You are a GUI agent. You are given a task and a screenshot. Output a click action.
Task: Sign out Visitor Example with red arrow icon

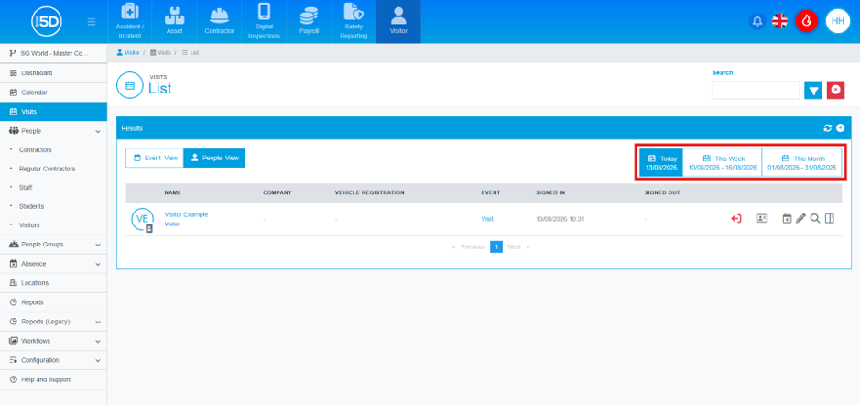736,218
